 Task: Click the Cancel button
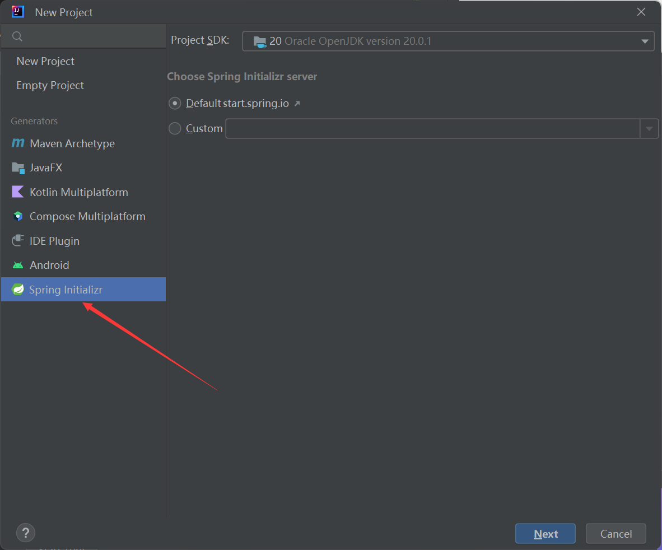click(x=616, y=534)
